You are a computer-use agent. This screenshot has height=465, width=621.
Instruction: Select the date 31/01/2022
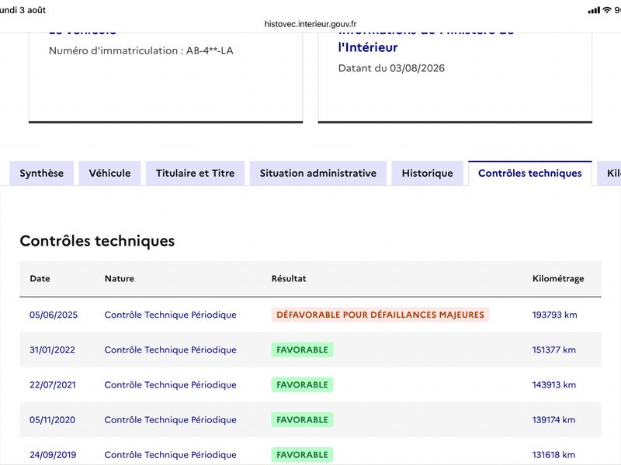coord(52,350)
